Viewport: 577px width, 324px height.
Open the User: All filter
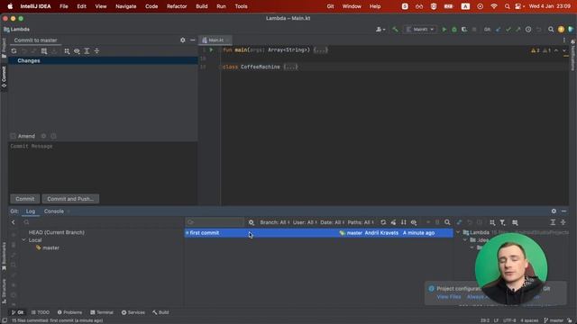click(x=305, y=222)
